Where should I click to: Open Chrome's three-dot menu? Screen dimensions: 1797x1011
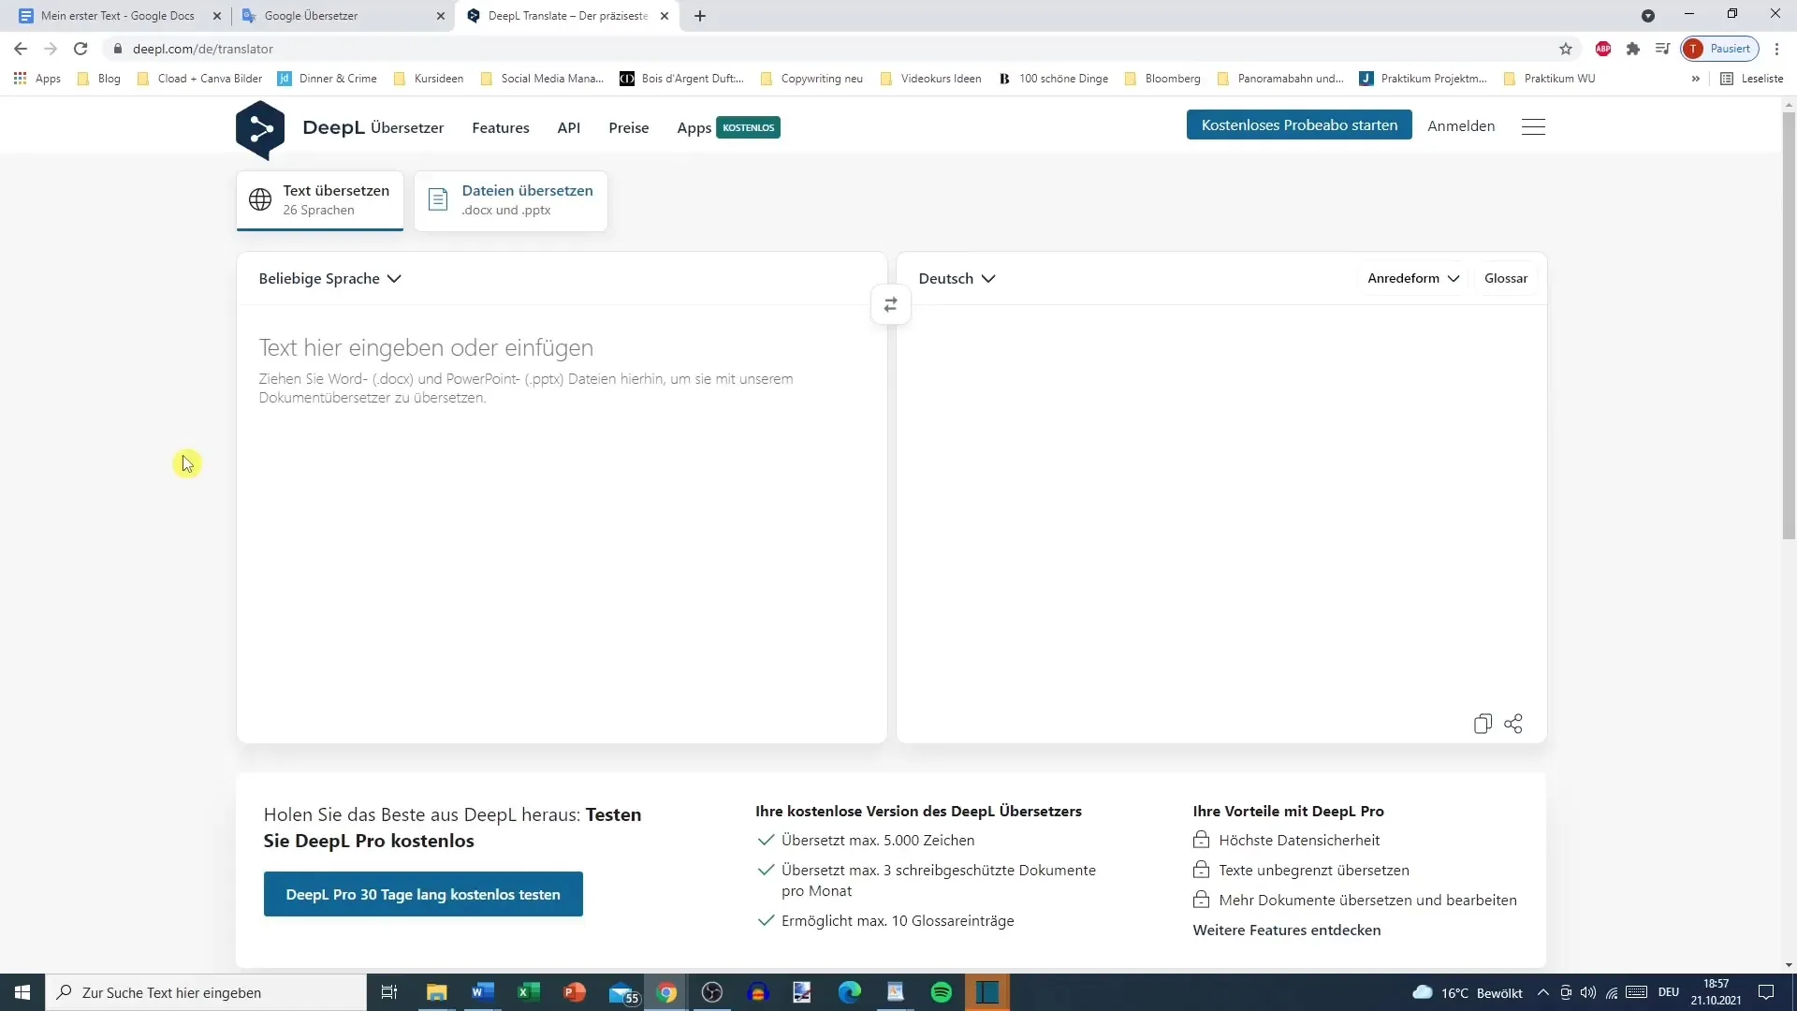point(1776,49)
